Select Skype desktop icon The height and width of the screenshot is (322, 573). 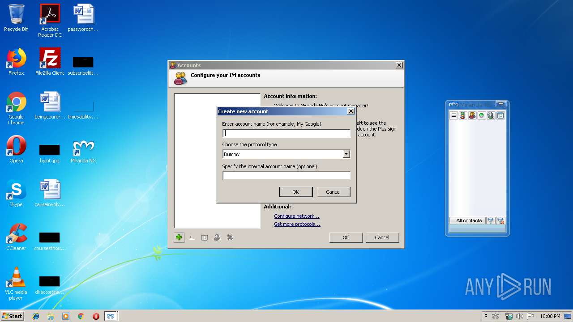[x=16, y=193]
